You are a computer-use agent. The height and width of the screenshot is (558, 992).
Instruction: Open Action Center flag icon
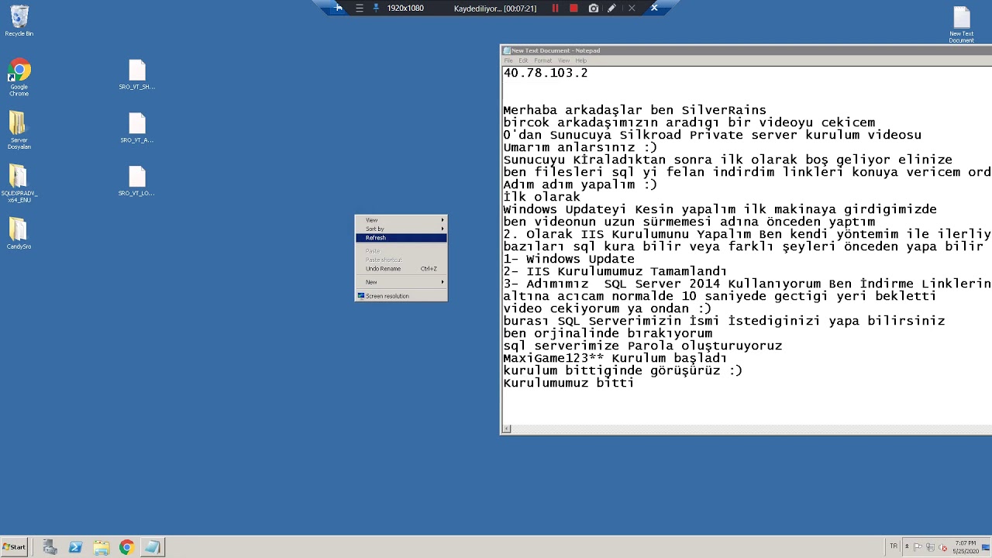click(x=918, y=547)
